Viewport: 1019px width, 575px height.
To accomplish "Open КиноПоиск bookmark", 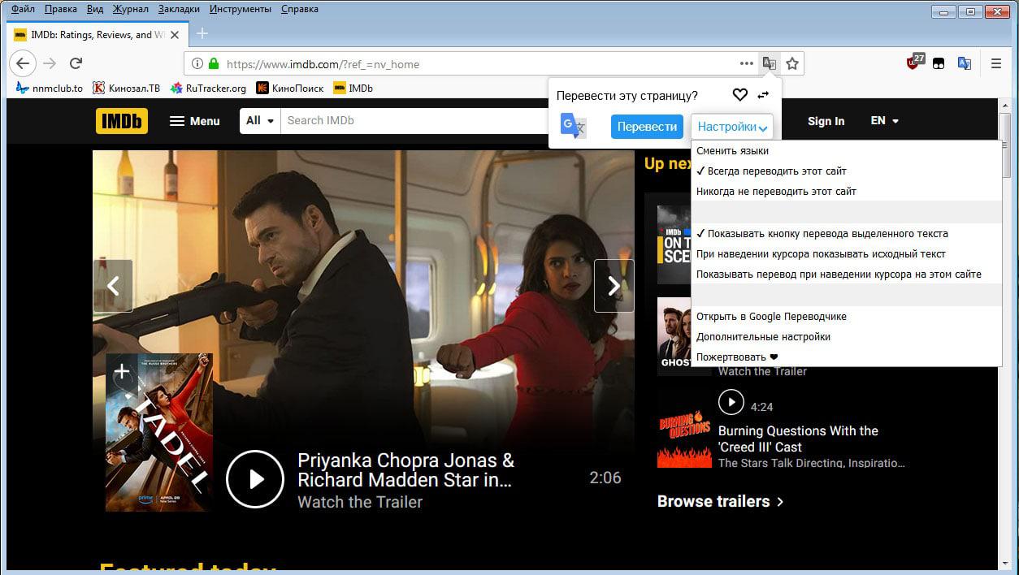I will click(x=290, y=88).
